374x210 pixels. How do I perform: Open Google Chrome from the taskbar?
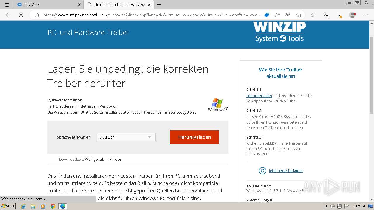click(x=53, y=206)
